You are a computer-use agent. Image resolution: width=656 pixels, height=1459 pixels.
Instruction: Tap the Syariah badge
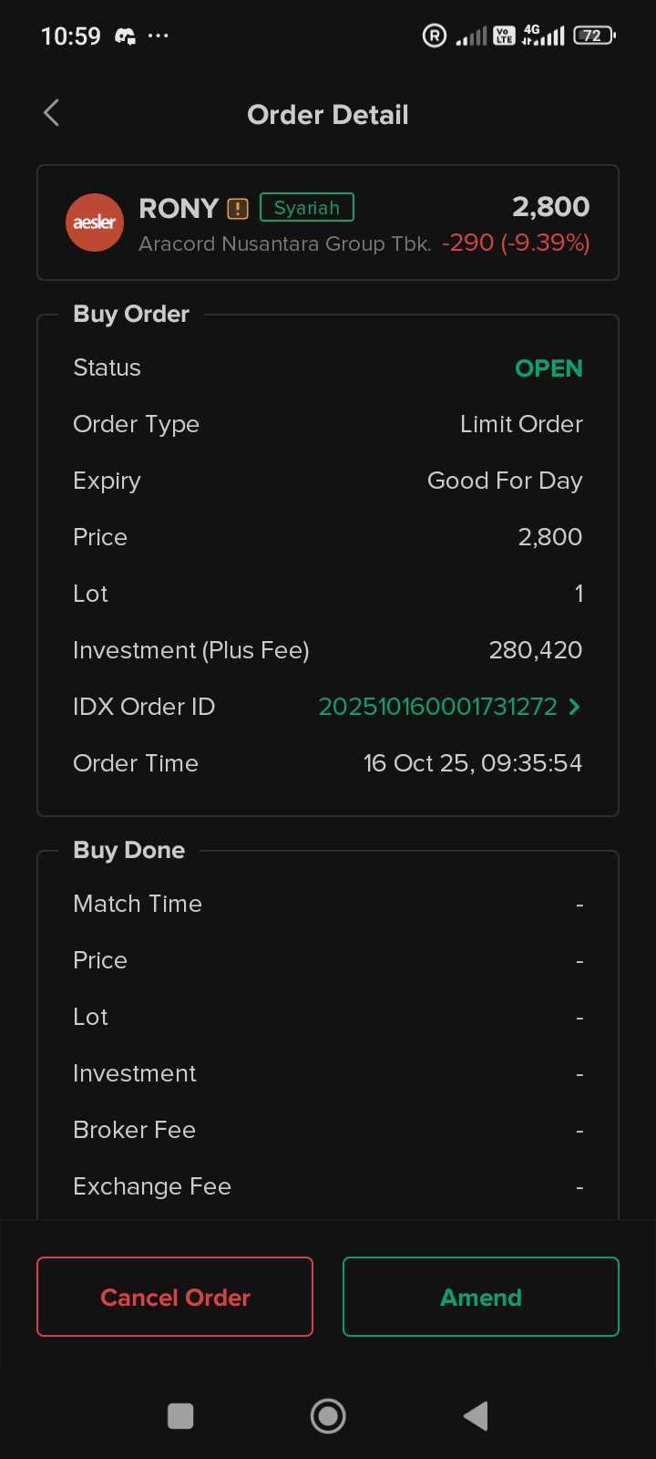(x=307, y=208)
